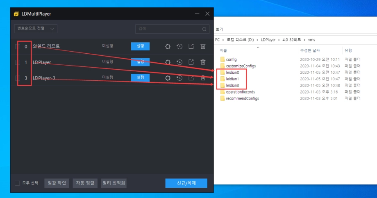Create desktop shortcut icon for LDPlayer-3 instance

[x=191, y=78]
